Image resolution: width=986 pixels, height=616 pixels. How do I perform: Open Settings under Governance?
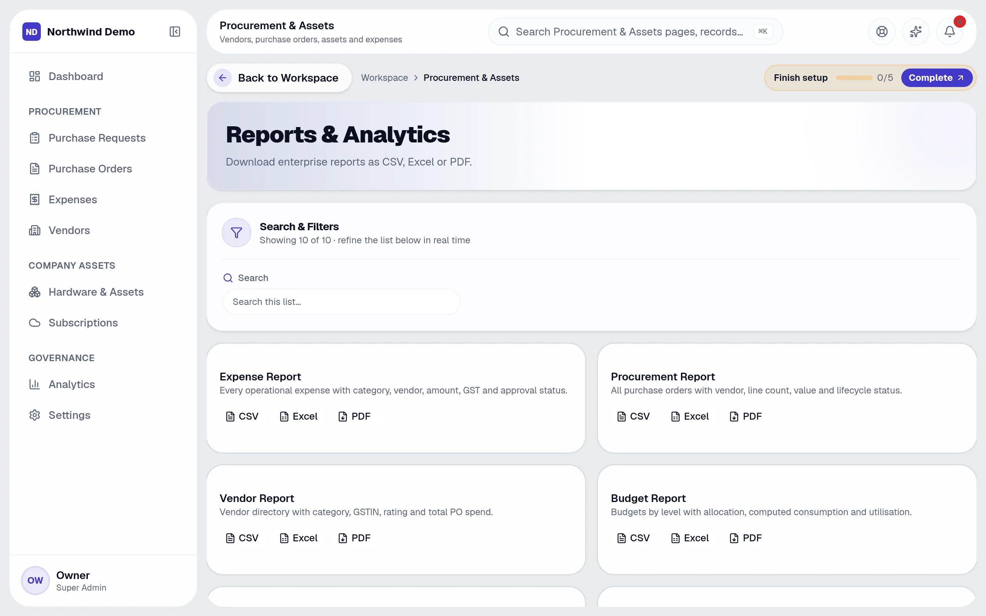tap(103, 415)
